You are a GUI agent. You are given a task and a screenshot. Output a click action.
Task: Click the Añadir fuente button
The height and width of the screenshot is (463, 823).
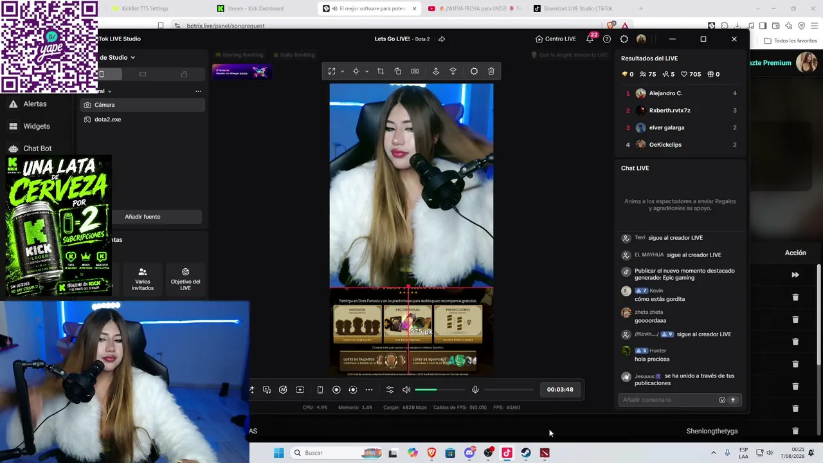click(x=143, y=217)
